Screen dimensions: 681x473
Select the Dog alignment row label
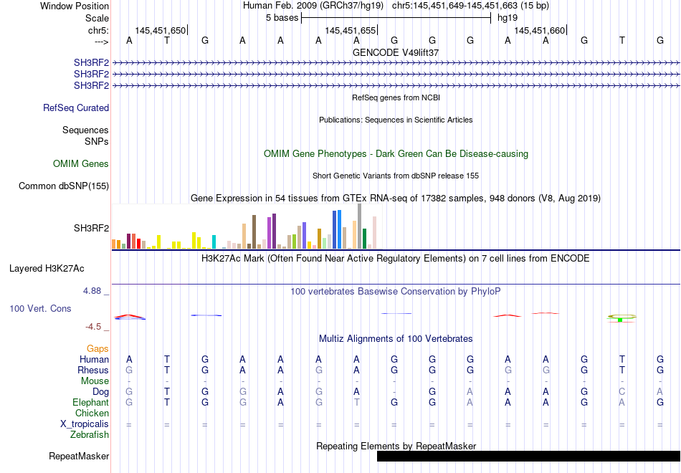tap(100, 392)
